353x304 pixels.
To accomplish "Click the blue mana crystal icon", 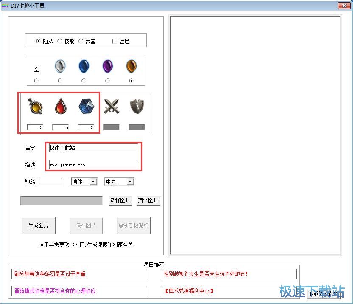I will [86, 106].
